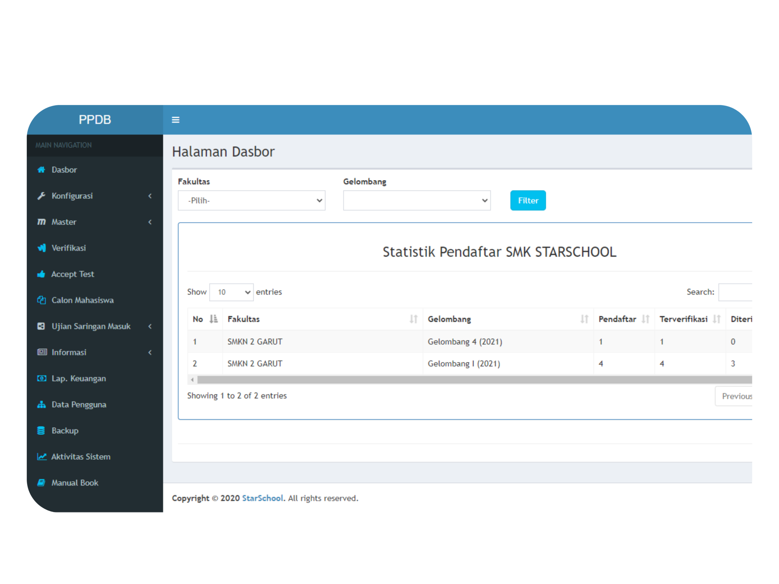
Task: Click the blue Filter button
Action: pyautogui.click(x=528, y=201)
